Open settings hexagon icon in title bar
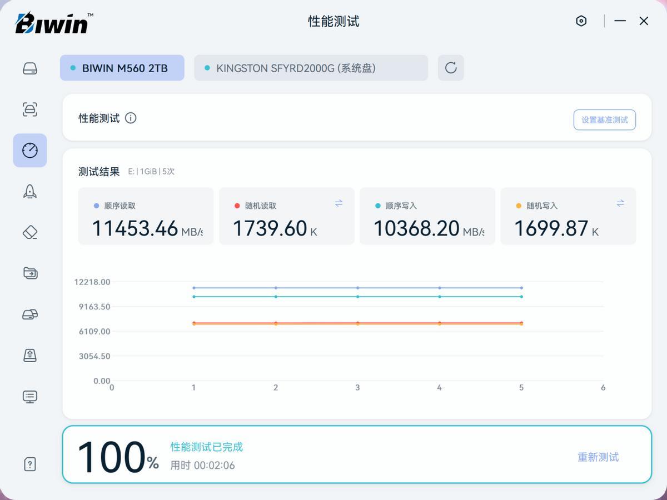 pos(581,21)
